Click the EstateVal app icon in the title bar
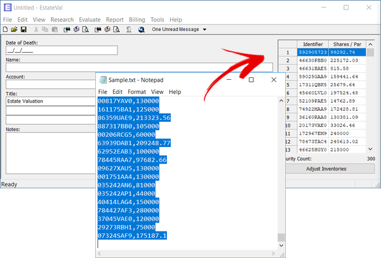The height and width of the screenshot is (258, 381). (x=8, y=8)
